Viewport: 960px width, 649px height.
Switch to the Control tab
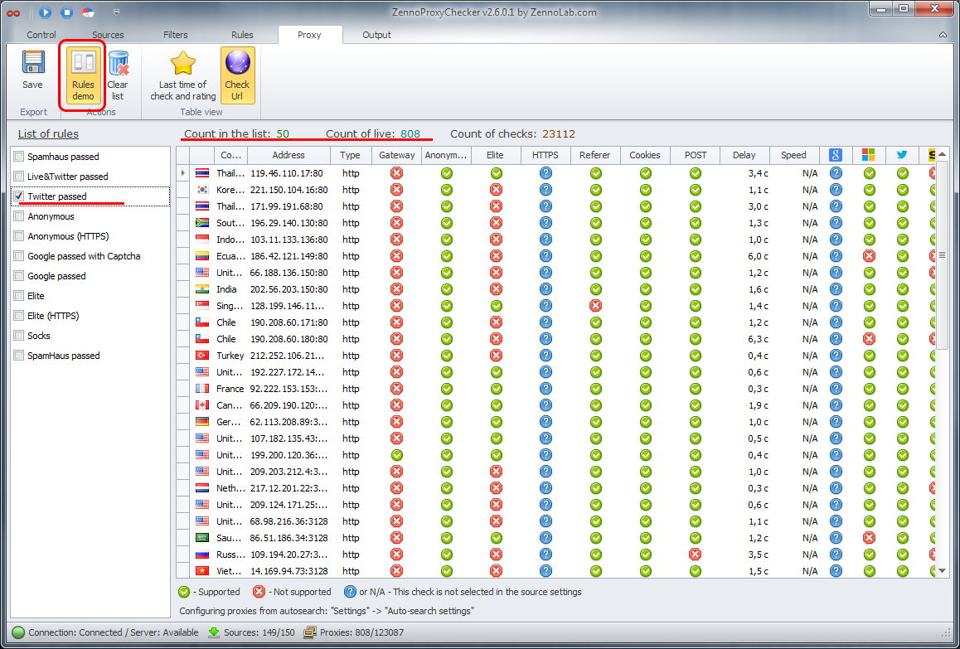41,35
